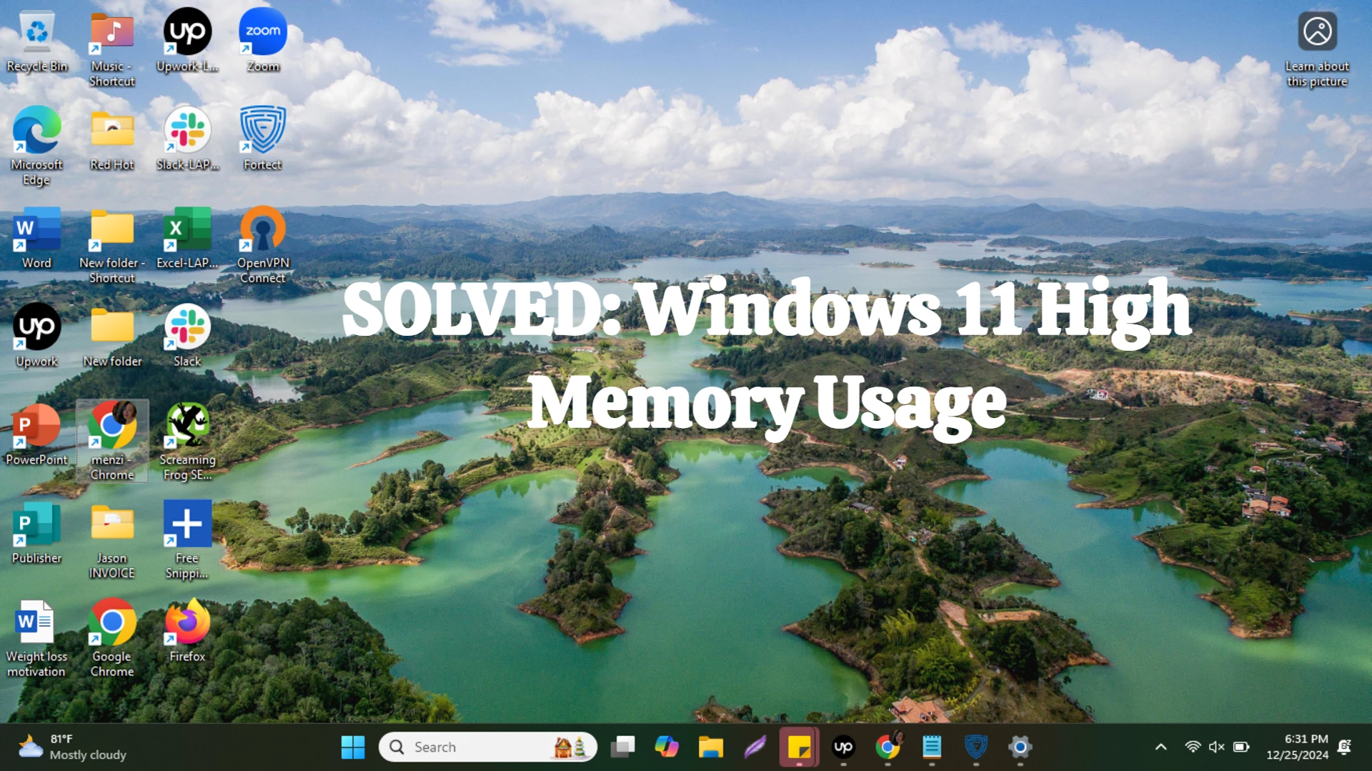This screenshot has width=1372, height=771.
Task: Open the Wi-Fi network status icon
Action: point(1192,747)
